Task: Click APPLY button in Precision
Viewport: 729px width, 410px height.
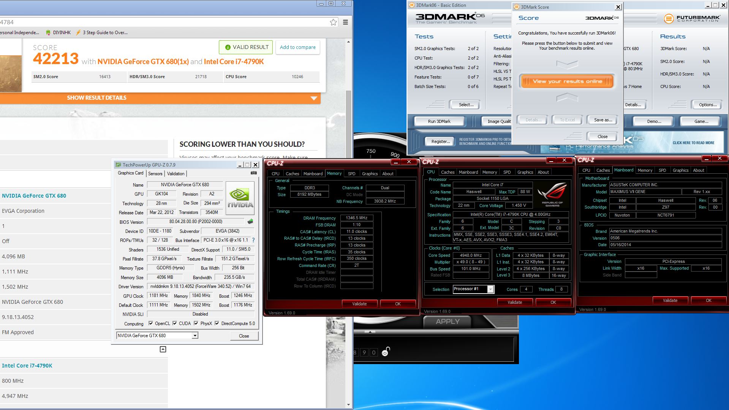Action: (448, 321)
